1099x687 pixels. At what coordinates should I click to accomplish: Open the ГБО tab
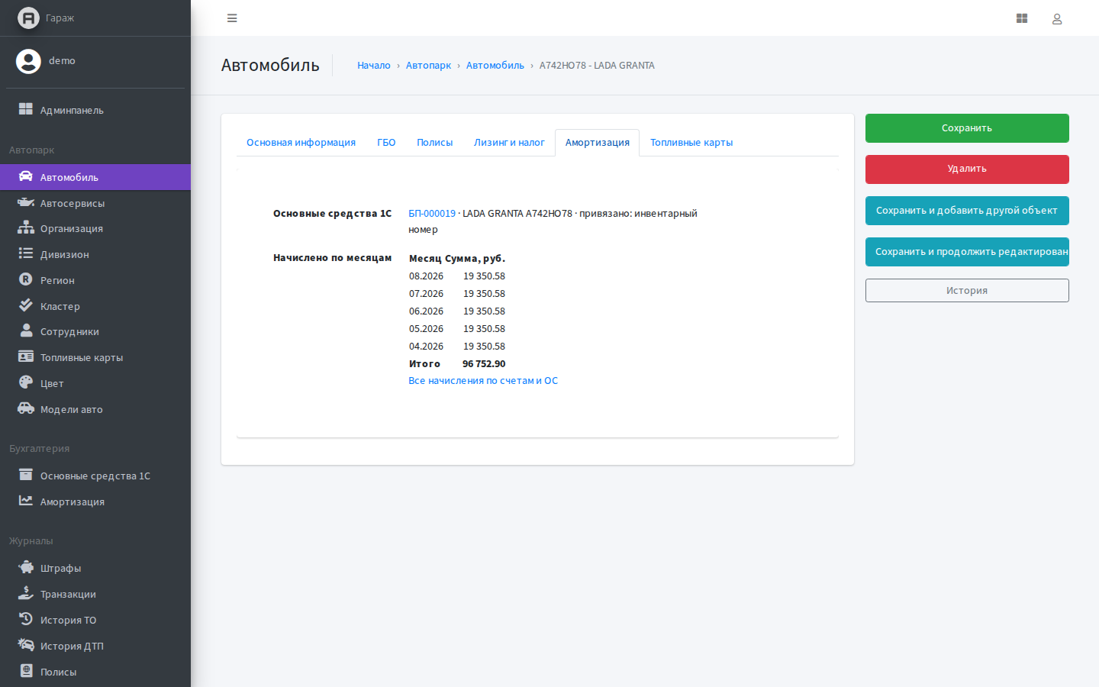click(386, 143)
